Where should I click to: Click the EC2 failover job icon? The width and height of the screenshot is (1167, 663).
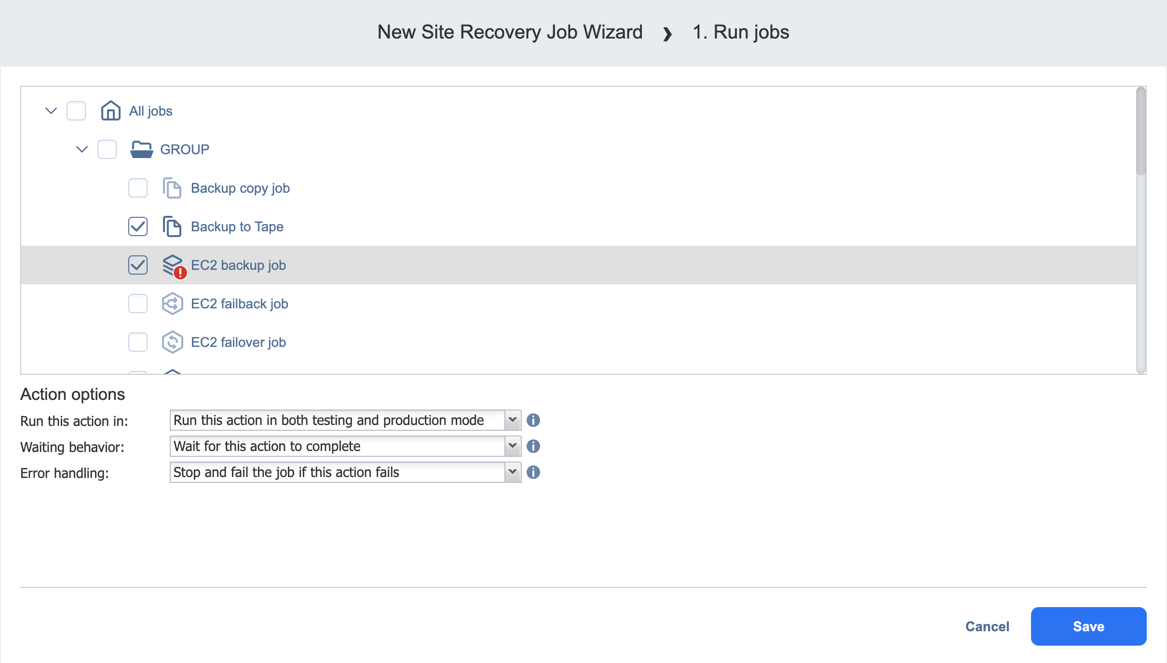[x=172, y=342]
